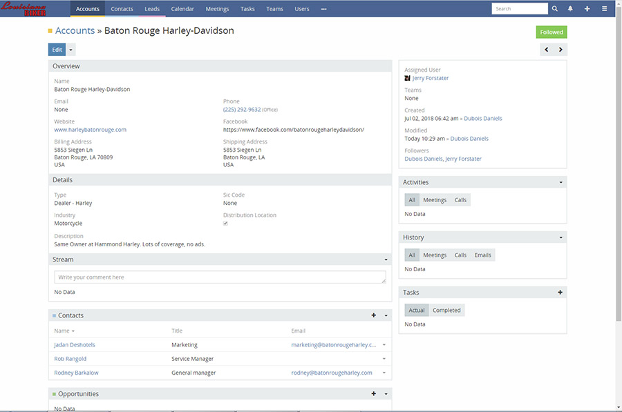
Task: Toggle the Distribution Location checkbox
Action: pyautogui.click(x=226, y=224)
